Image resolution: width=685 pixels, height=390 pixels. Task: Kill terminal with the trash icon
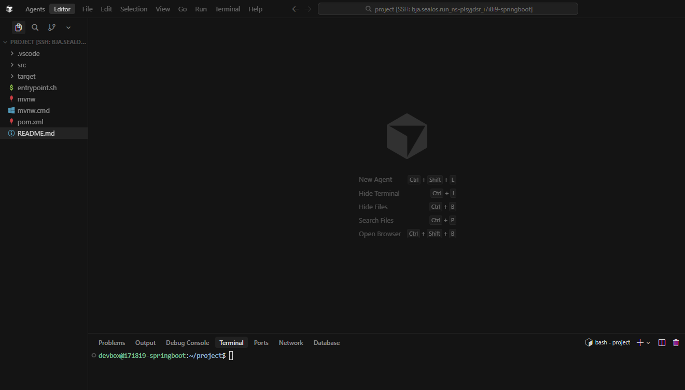(676, 342)
